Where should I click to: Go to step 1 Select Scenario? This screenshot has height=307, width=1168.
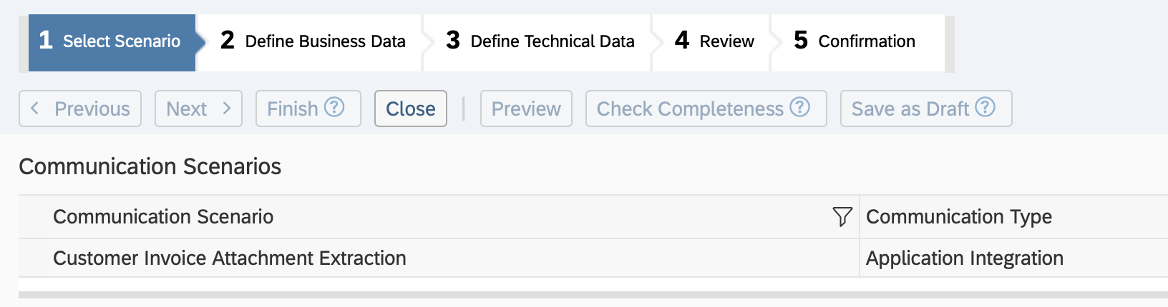coord(112,41)
